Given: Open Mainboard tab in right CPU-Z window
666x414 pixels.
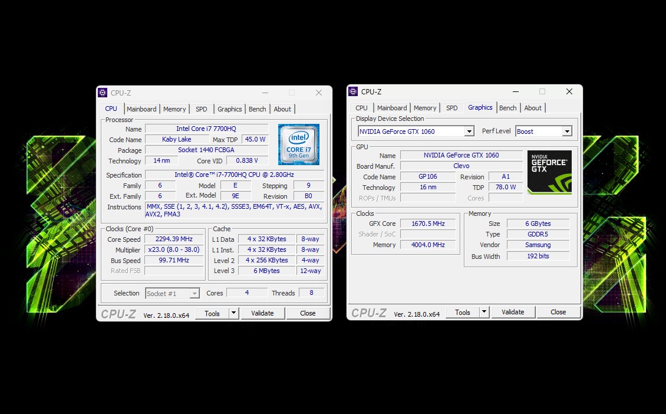Looking at the screenshot, I should click(x=392, y=108).
